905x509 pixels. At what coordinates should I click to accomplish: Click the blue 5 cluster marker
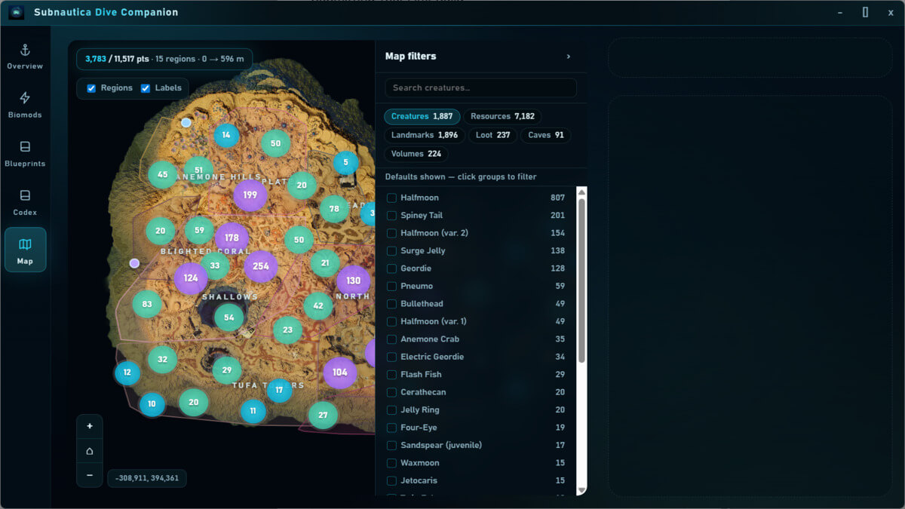click(x=346, y=162)
